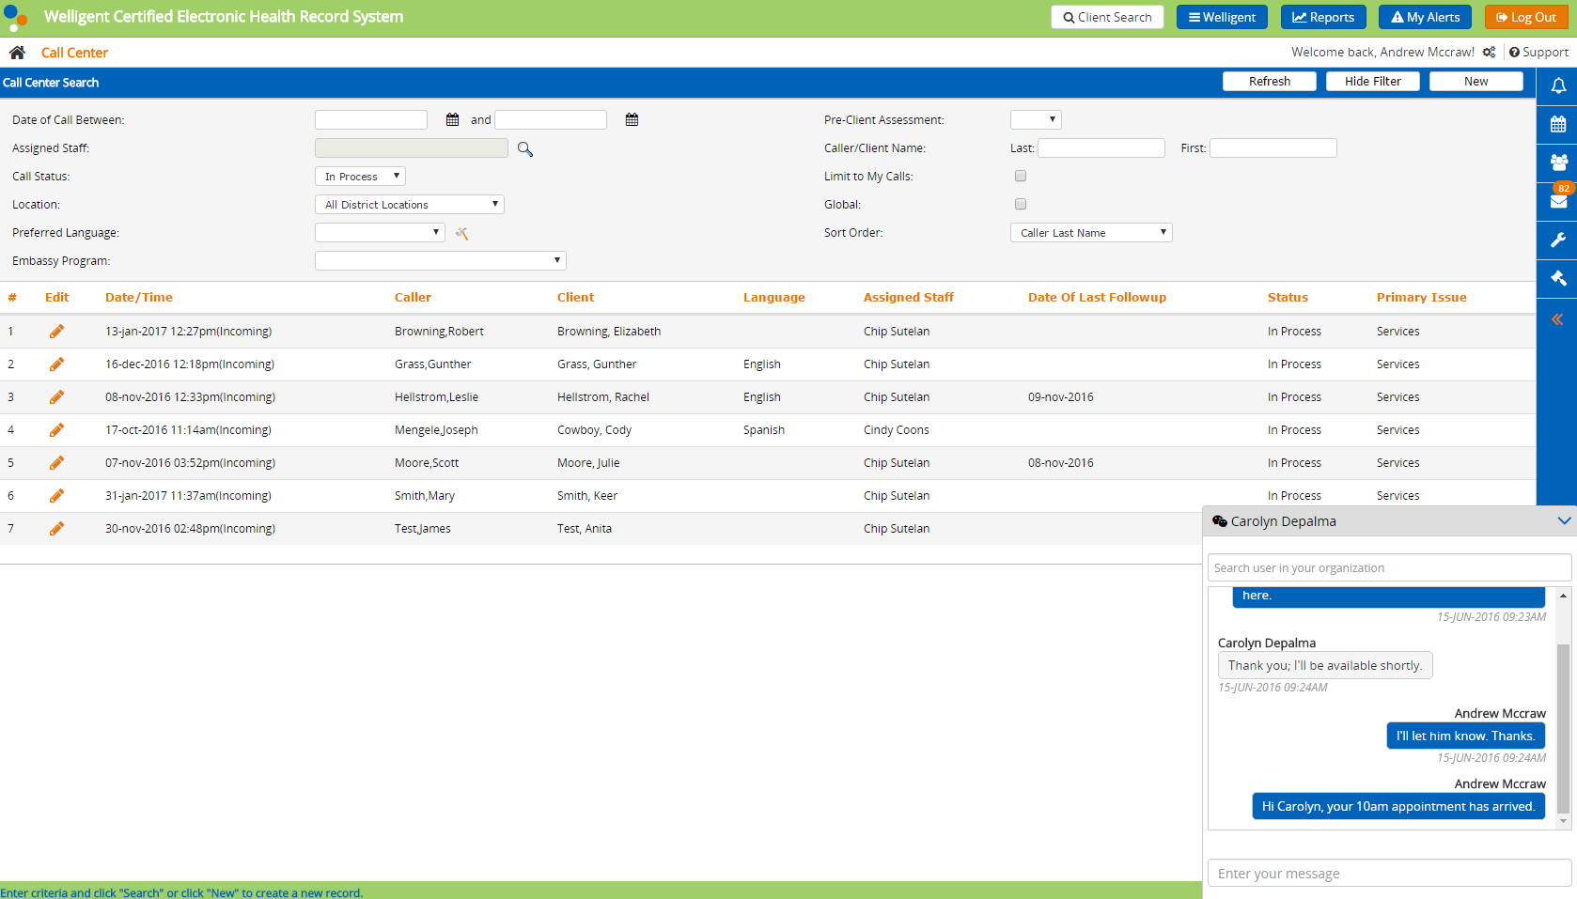Viewport: 1577px width, 899px height.
Task: Open the Sort Order dropdown
Action: (1090, 233)
